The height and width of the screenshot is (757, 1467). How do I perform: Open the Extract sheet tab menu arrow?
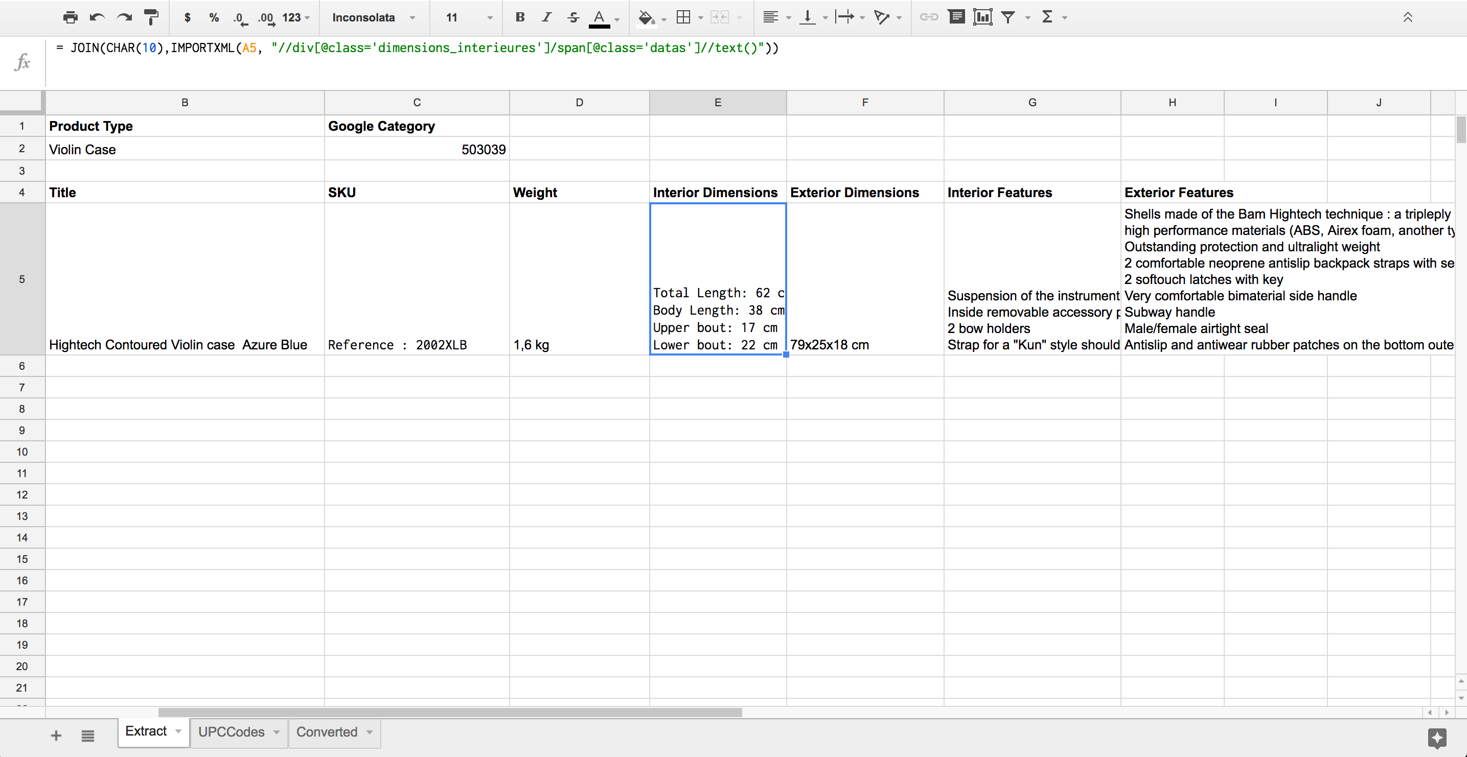(x=178, y=731)
